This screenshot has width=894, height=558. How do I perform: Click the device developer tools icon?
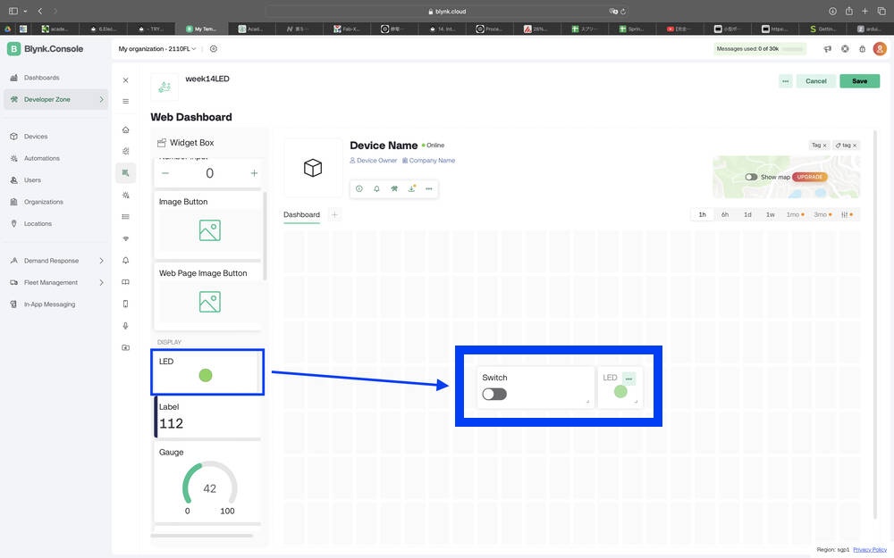point(394,188)
